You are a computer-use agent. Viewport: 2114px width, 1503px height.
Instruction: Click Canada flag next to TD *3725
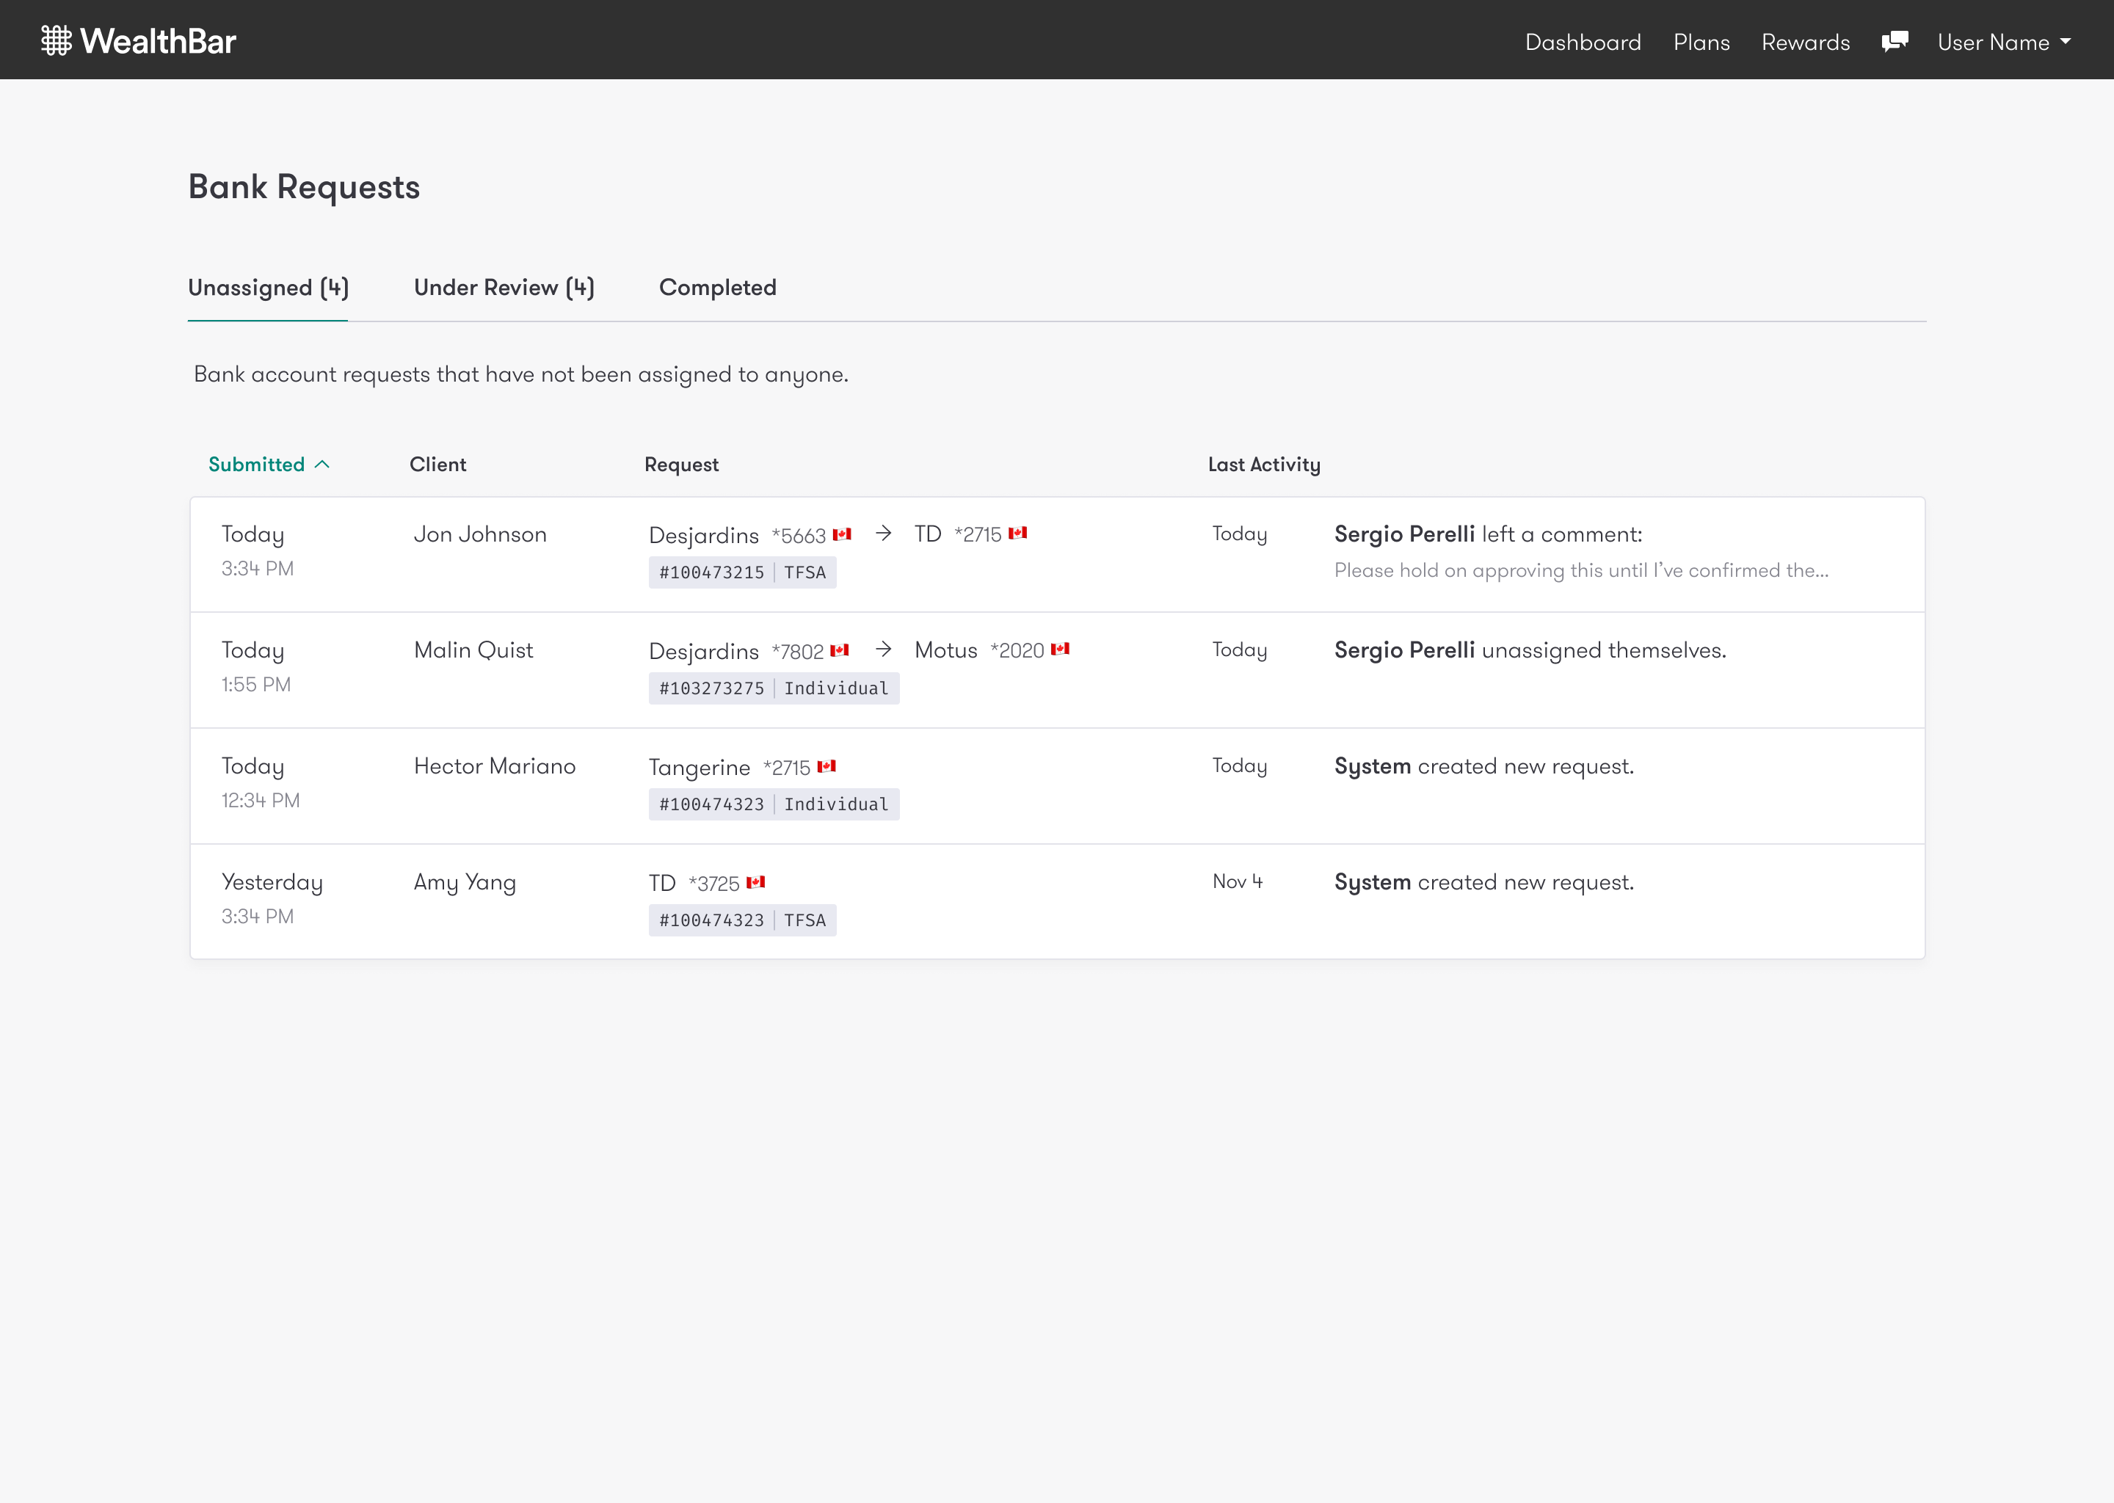[755, 882]
